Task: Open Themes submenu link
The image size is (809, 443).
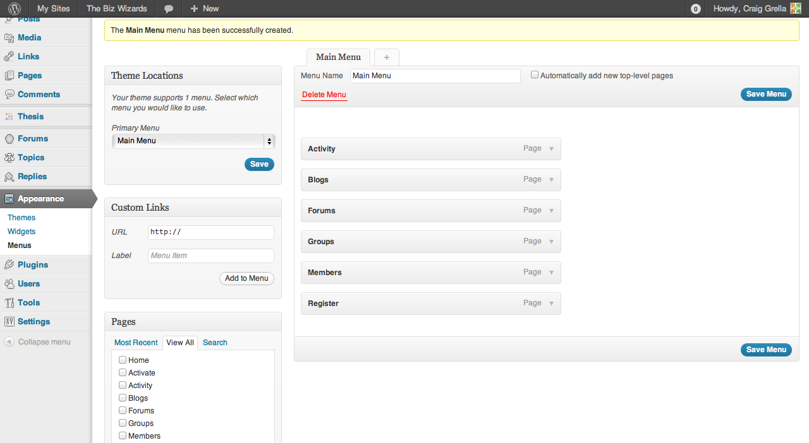Action: [x=21, y=218]
